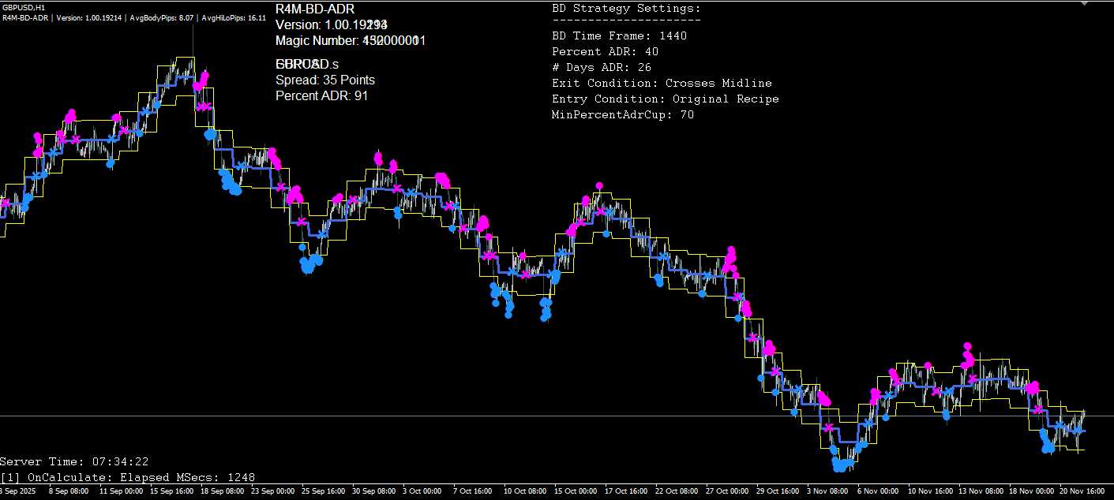Image resolution: width=1114 pixels, height=500 pixels.
Task: Select the Server Time readout
Action: [x=74, y=461]
